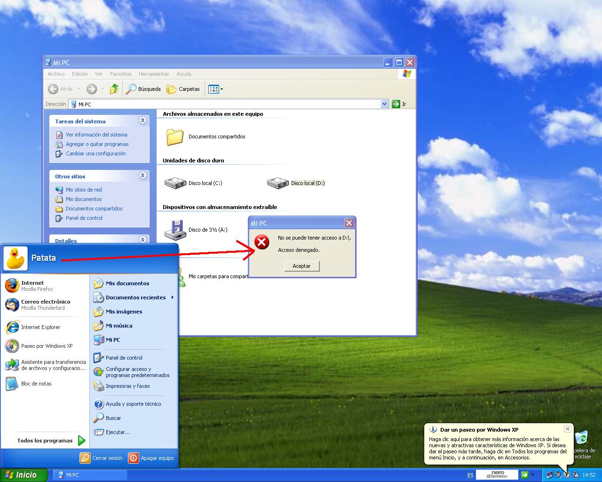Open the Favoritos menu

pyautogui.click(x=121, y=74)
